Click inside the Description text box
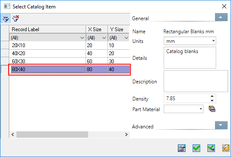231x157 pixels. pos(196,81)
